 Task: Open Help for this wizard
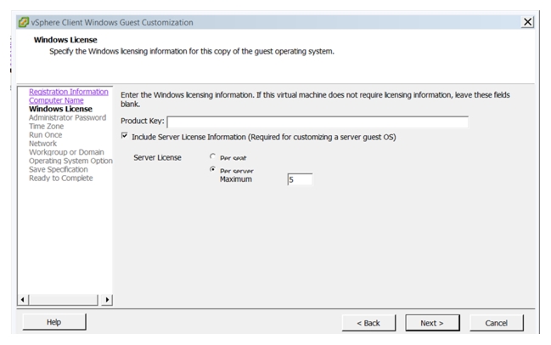pyautogui.click(x=54, y=322)
